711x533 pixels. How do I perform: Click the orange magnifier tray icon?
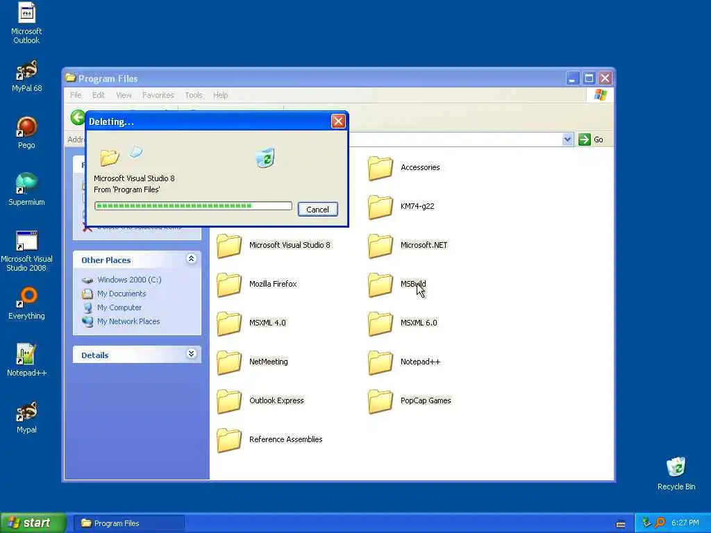tap(660, 523)
